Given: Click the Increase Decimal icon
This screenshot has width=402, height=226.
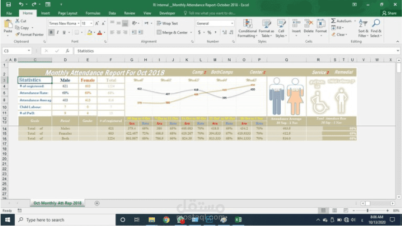Looking at the screenshot, I should point(225,32).
